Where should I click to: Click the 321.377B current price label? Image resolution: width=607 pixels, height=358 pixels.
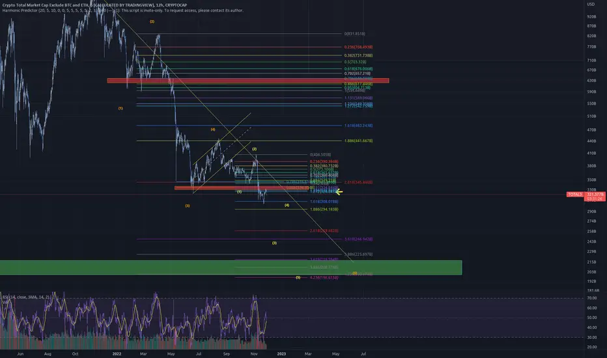(x=595, y=194)
